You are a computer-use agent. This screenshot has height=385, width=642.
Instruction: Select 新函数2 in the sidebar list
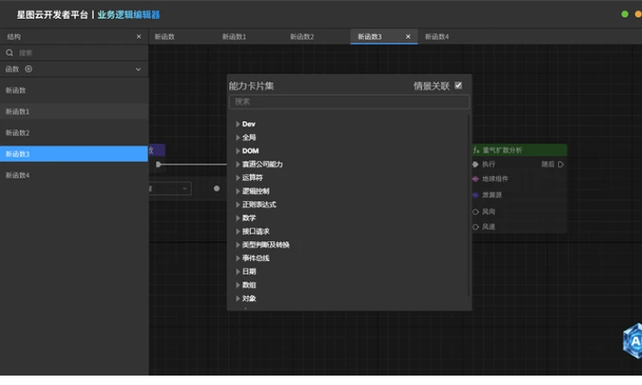pyautogui.click(x=74, y=133)
